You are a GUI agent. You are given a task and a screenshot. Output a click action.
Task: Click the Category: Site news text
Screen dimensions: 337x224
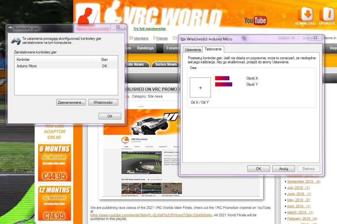click(x=147, y=96)
